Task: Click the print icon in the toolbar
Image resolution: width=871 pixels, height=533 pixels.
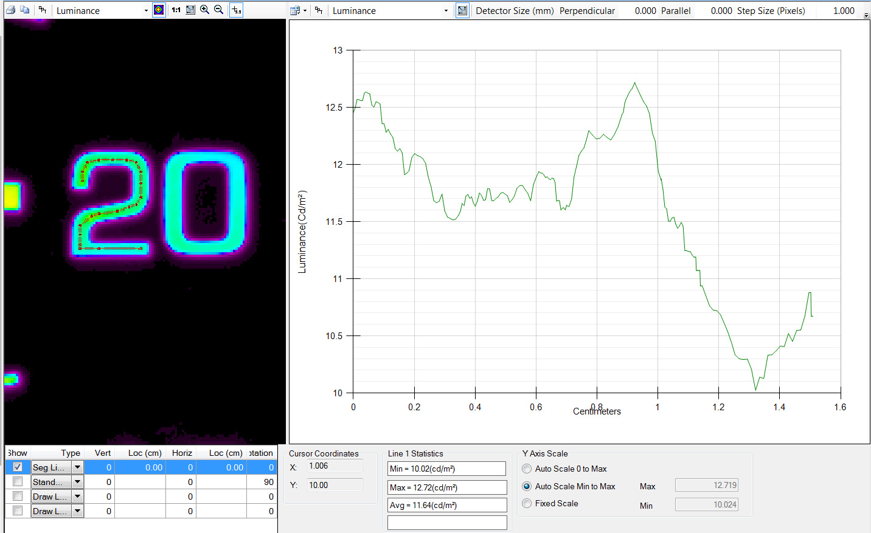Action: (x=10, y=10)
